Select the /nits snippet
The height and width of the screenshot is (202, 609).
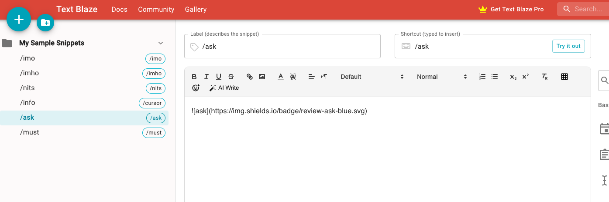pyautogui.click(x=84, y=88)
